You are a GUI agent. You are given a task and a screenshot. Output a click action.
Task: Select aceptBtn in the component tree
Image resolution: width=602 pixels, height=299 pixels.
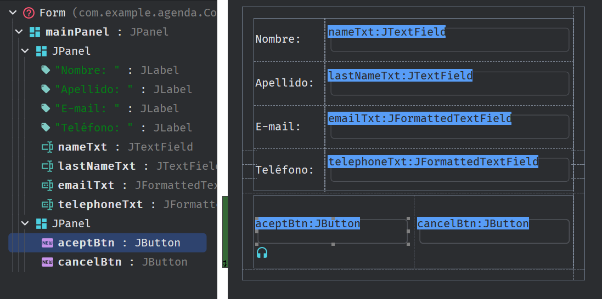coord(92,243)
